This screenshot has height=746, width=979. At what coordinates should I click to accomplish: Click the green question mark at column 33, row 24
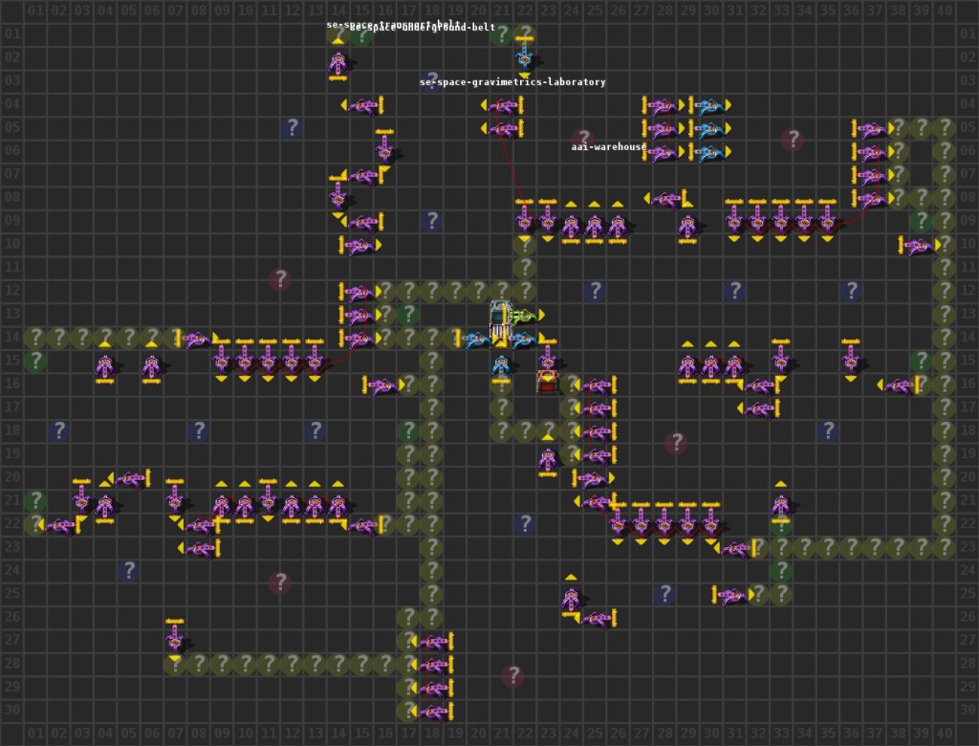pos(780,570)
